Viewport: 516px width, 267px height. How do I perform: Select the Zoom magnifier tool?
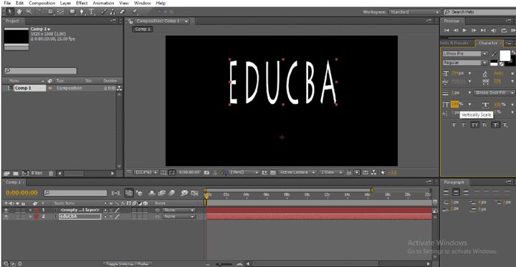point(29,12)
